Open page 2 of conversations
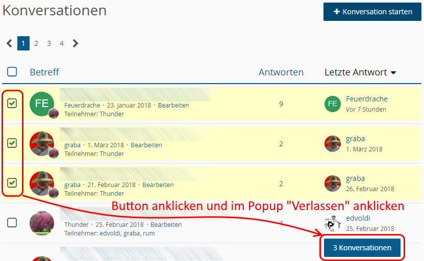The image size is (424, 261). click(36, 43)
